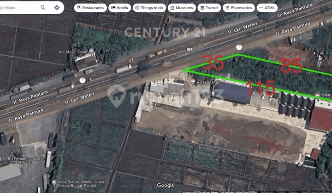
Task: Select the Jasa Arsitek Kendal location pin
Action: (x=54, y=182)
